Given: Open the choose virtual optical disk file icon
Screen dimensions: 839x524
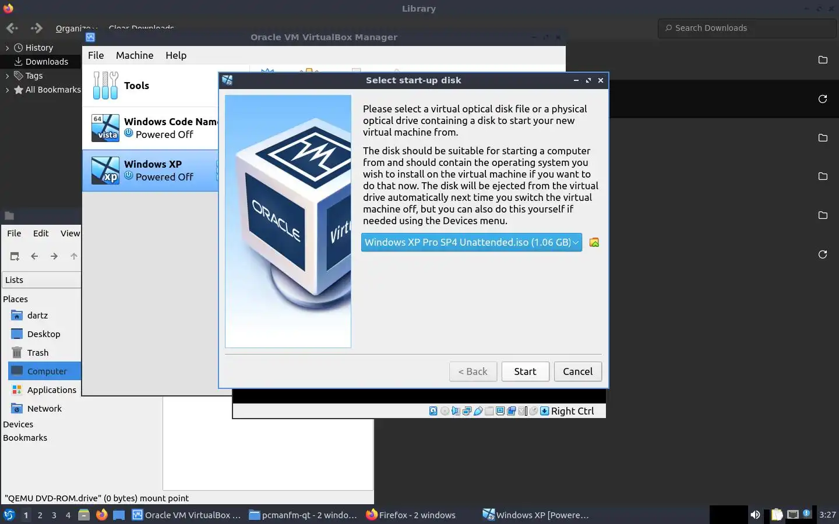Looking at the screenshot, I should click(594, 242).
